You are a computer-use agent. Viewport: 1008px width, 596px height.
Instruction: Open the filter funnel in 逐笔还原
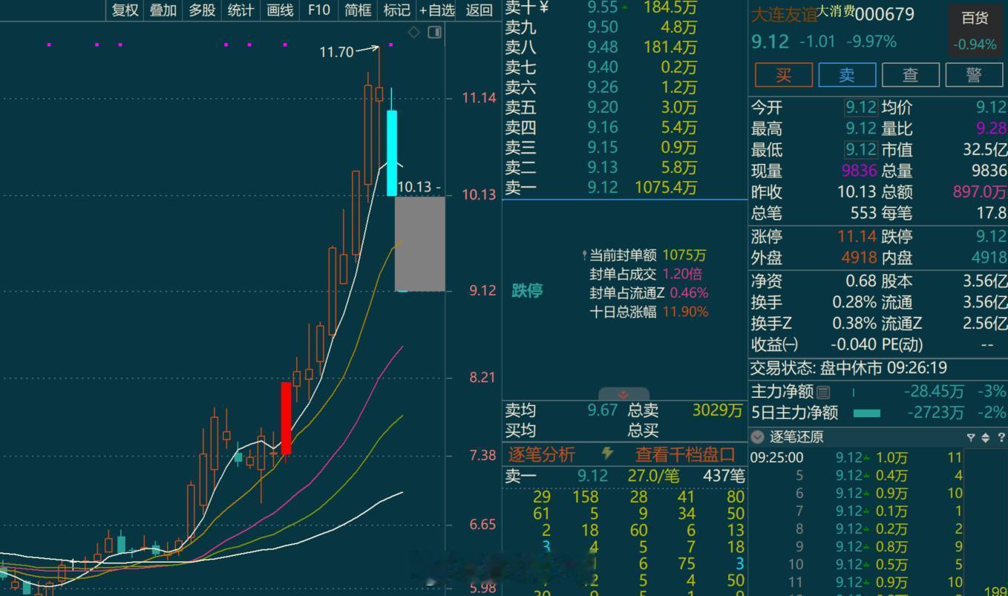pyautogui.click(x=970, y=438)
